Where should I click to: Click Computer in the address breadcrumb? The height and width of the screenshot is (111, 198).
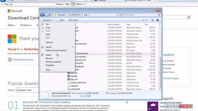click(61, 15)
